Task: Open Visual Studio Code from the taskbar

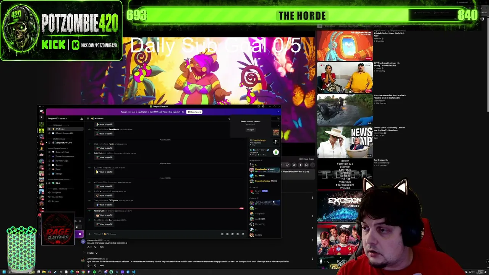Action: (134, 272)
